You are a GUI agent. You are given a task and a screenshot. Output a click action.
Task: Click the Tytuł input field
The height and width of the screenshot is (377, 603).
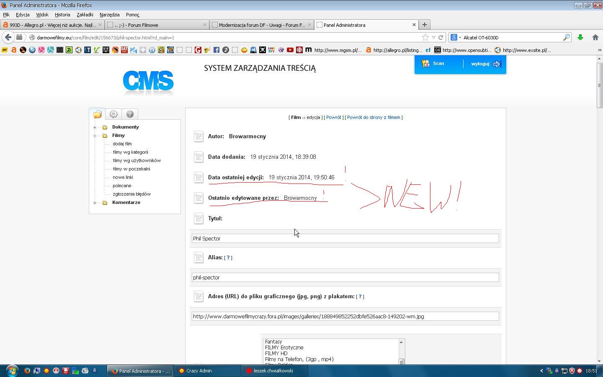(x=345, y=238)
